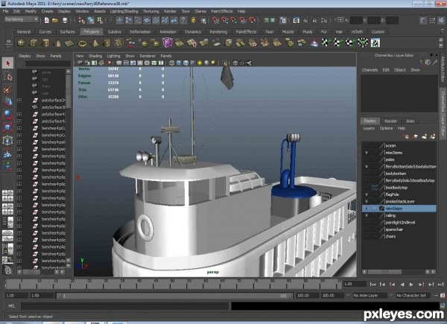This screenshot has height=324, width=447.
Task: Create a polygon torus from the shelf
Action: click(82, 43)
